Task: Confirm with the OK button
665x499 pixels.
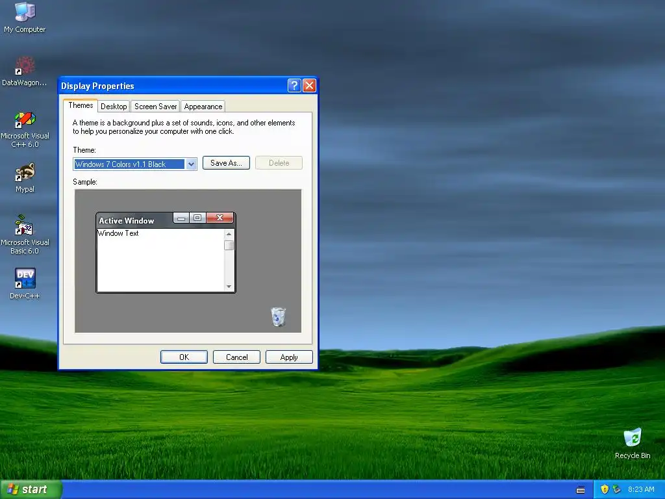Action: coord(184,357)
